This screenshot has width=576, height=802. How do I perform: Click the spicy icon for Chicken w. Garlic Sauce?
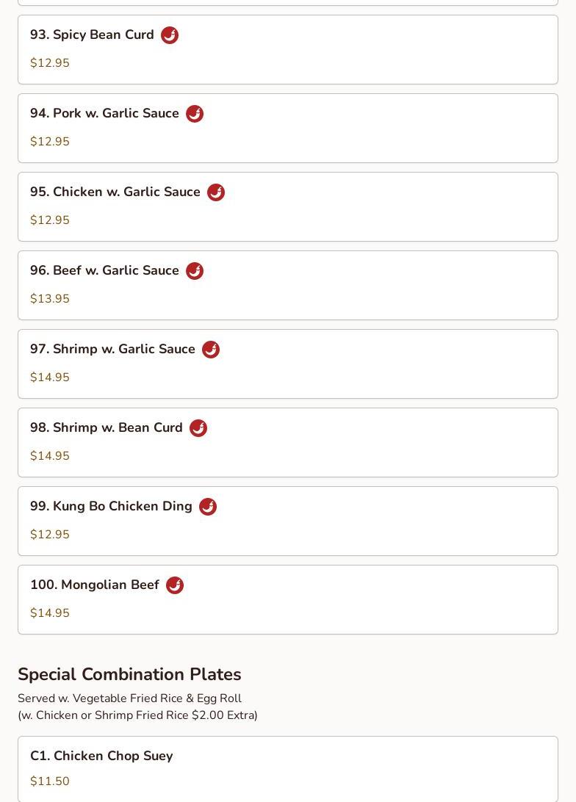coord(216,192)
